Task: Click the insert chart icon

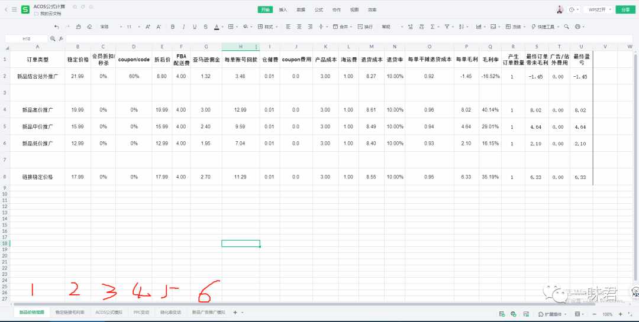Action: (x=479, y=27)
